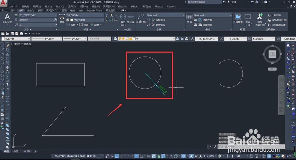Open 比例列表 scale list

pyautogui.click(x=274, y=15)
